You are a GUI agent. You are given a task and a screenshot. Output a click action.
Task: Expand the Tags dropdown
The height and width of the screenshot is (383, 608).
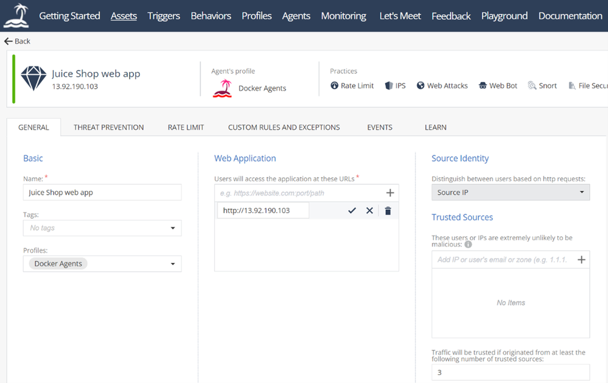point(173,228)
